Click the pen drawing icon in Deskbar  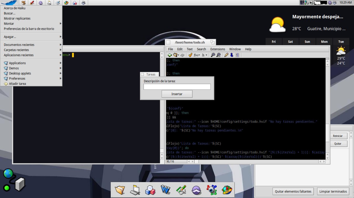click(x=58, y=3)
